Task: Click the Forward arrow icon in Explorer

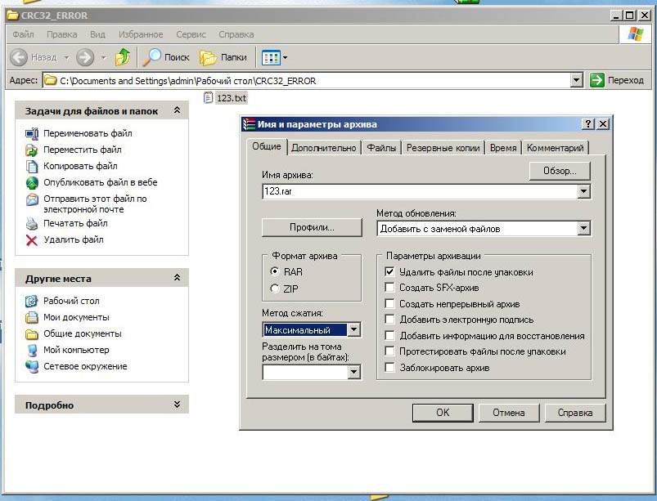Action: tap(85, 57)
